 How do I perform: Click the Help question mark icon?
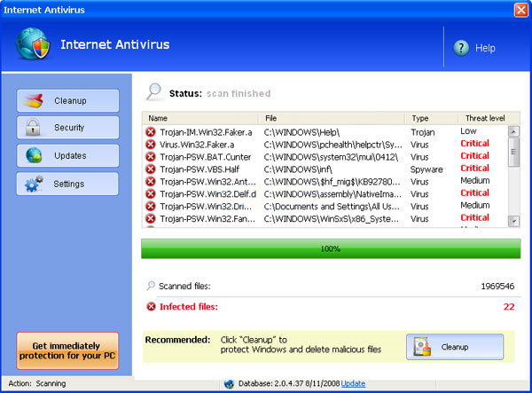[x=461, y=48]
